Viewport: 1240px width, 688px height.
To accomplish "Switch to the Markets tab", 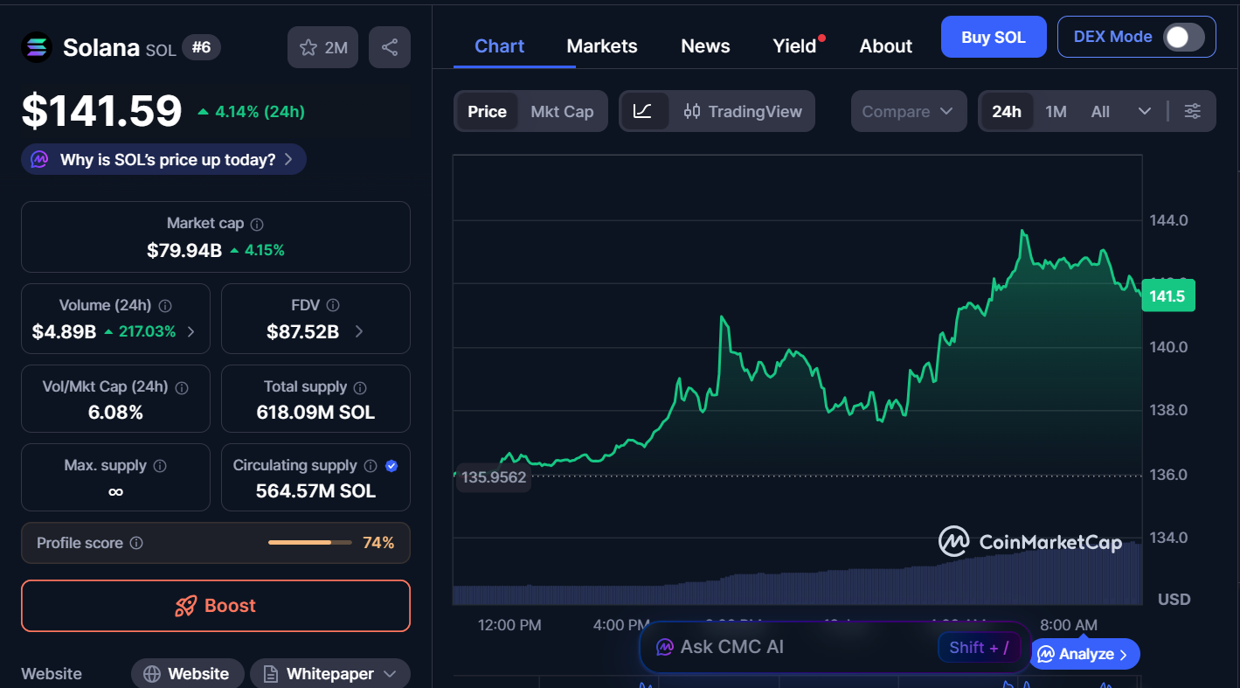I will (x=601, y=45).
